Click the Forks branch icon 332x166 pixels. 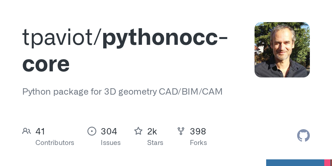tap(181, 131)
